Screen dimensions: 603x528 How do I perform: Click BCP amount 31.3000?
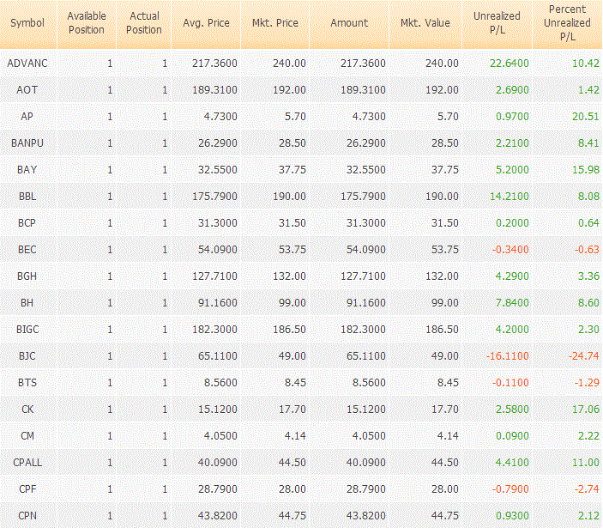[366, 223]
